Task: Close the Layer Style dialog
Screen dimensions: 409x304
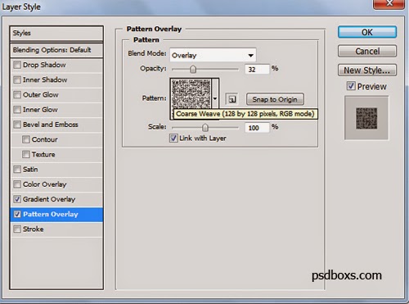Action: point(389,4)
